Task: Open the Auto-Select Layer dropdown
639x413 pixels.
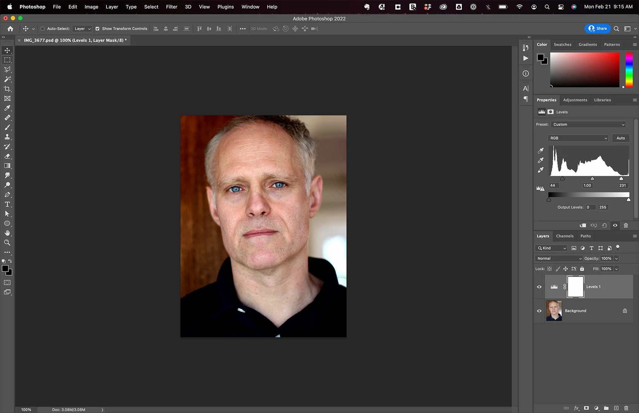Action: (x=82, y=28)
